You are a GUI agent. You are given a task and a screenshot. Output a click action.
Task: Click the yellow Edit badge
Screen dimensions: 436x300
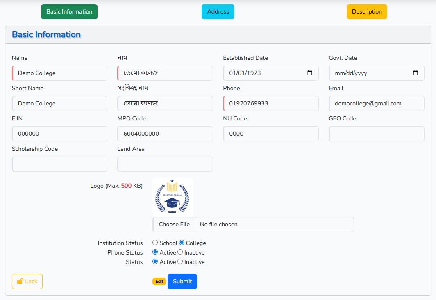point(159,282)
